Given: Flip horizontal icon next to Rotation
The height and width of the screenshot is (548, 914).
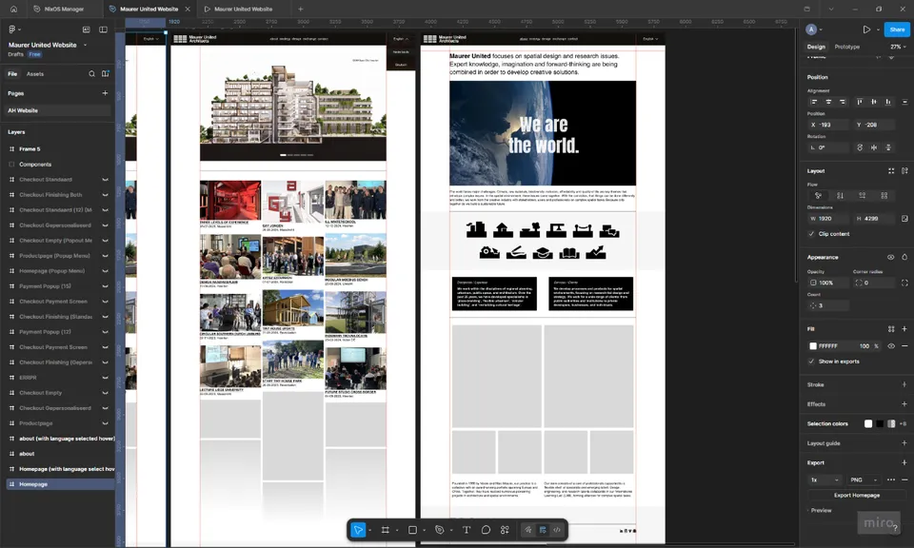Looking at the screenshot, I should click(x=874, y=147).
